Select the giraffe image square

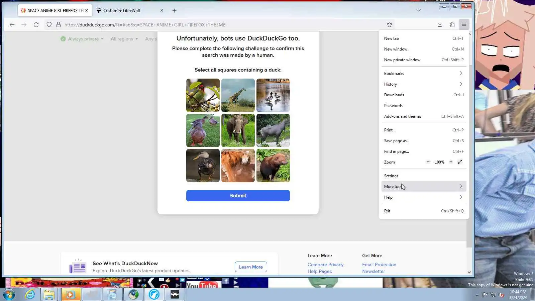238,95
